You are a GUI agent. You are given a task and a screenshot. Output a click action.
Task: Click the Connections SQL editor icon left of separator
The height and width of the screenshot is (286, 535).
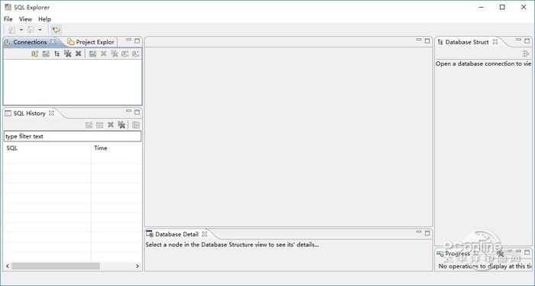point(46,54)
